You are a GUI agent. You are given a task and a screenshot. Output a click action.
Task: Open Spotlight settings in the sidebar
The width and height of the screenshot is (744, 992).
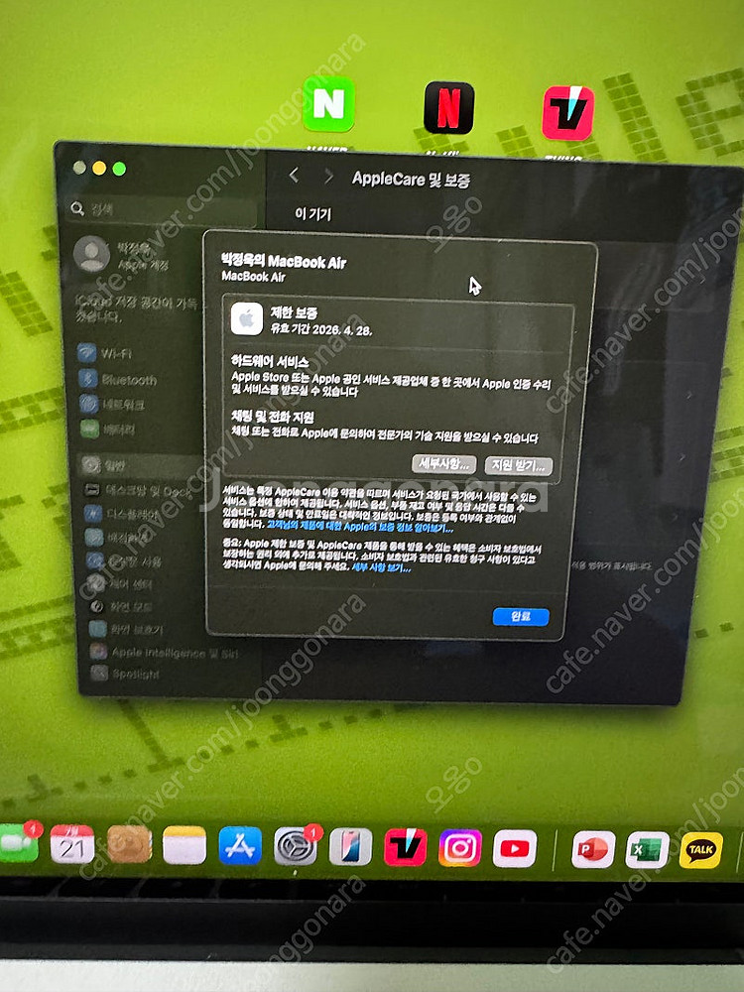[125, 674]
